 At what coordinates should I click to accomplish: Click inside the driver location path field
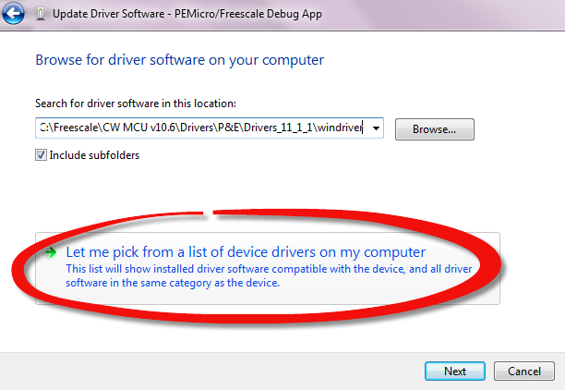(201, 129)
